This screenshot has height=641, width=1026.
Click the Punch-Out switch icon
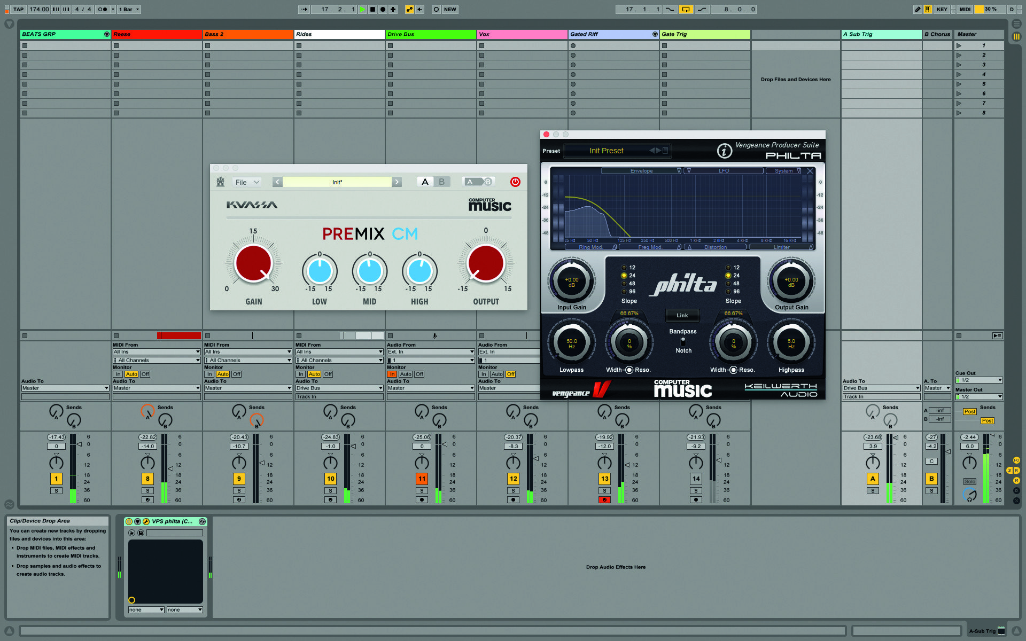pos(702,9)
